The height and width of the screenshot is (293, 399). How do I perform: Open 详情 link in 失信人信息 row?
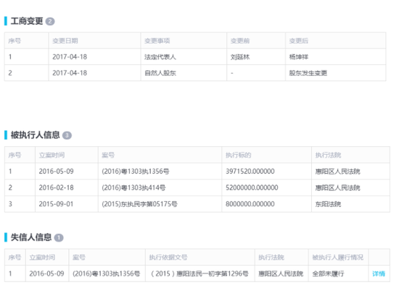[379, 273]
